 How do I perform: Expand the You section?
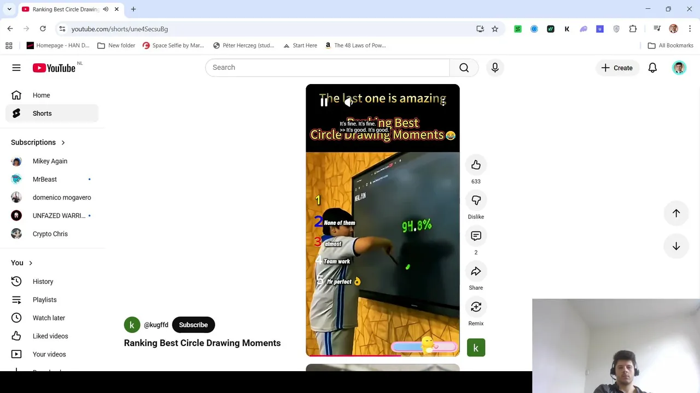tap(22, 263)
